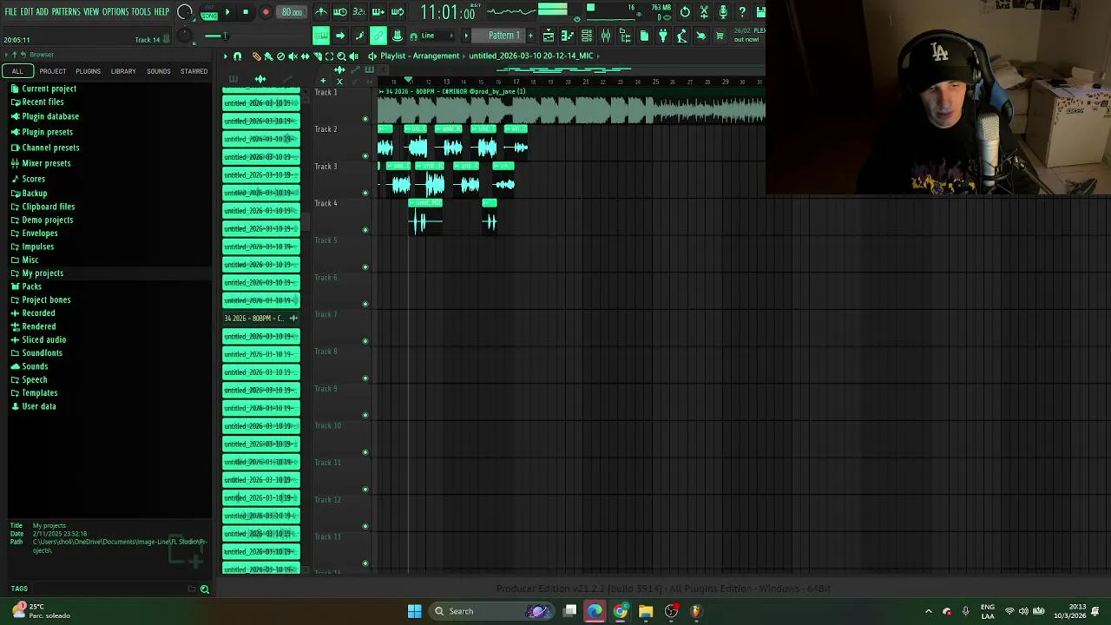This screenshot has height=625, width=1111.
Task: Toggle typing keyboard to piano button
Action: (321, 36)
